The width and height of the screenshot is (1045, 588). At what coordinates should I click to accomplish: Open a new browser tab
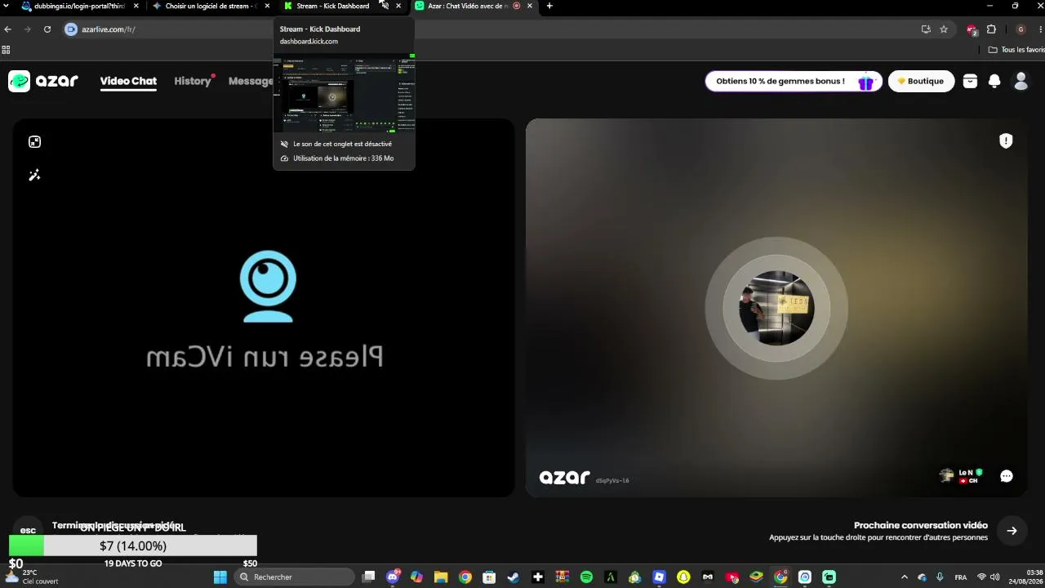click(x=549, y=6)
